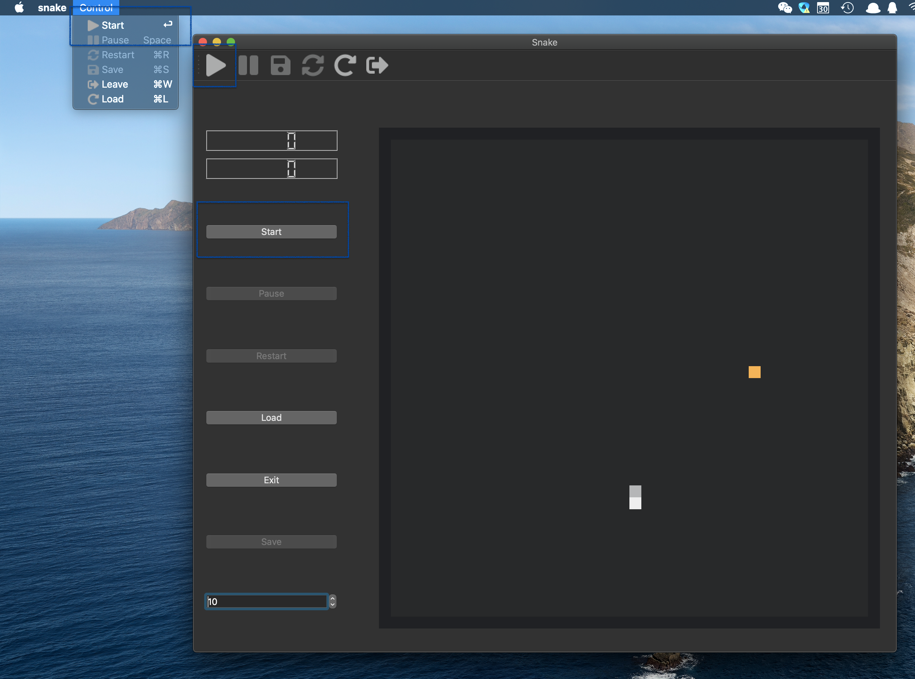Choose Load from the Control menu
This screenshot has width=915, height=679.
(x=112, y=99)
